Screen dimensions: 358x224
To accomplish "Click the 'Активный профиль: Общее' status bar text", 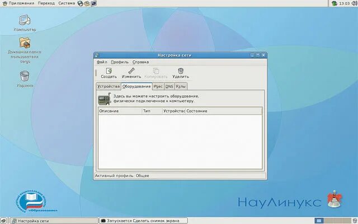I will (122, 176).
